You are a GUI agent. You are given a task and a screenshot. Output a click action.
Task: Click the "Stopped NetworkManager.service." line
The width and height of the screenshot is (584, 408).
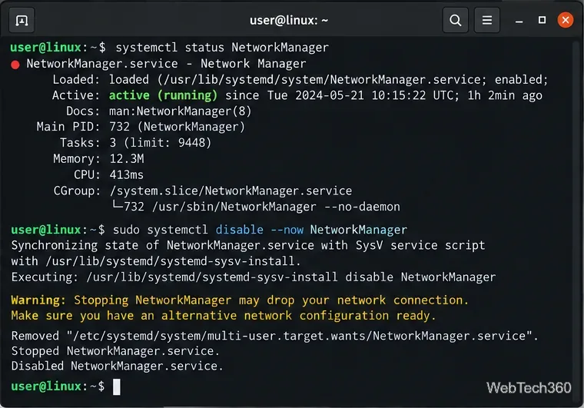115,351
